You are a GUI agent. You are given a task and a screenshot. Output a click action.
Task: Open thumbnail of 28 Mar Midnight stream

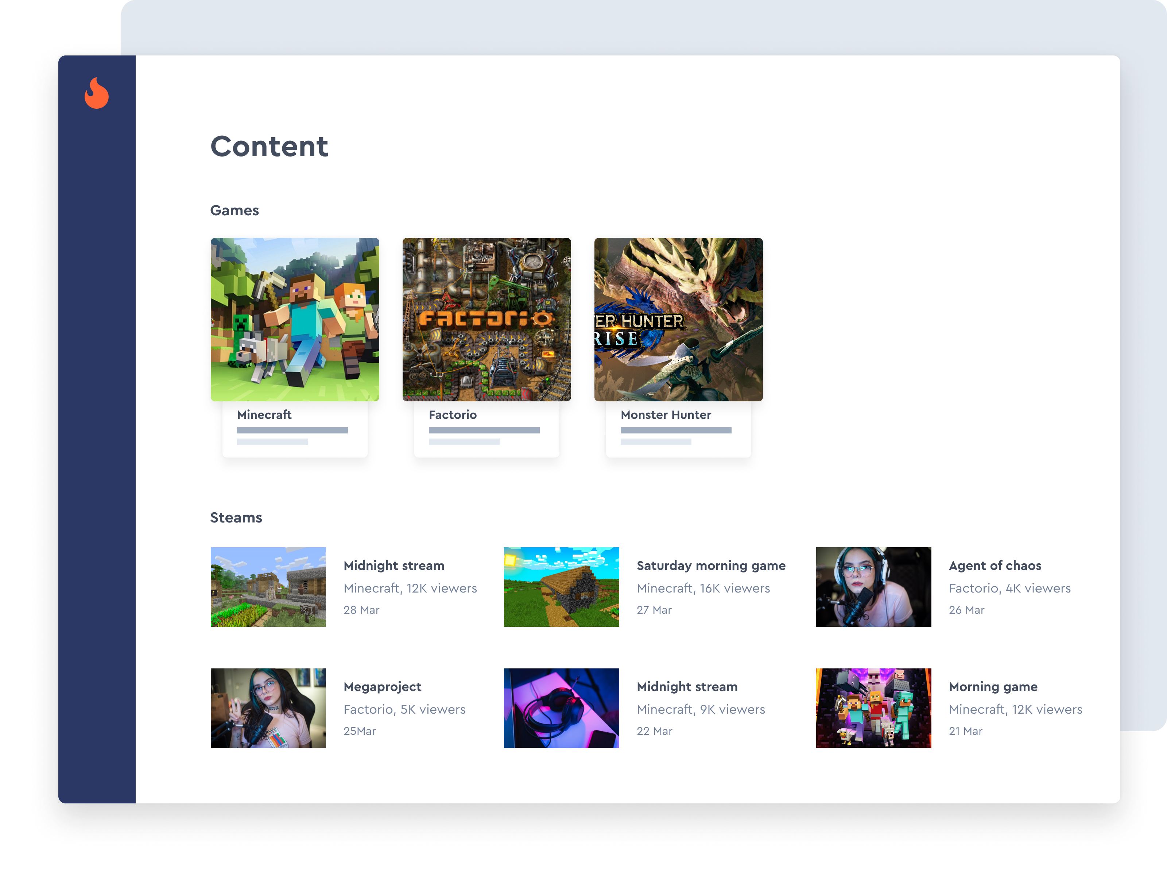click(268, 587)
